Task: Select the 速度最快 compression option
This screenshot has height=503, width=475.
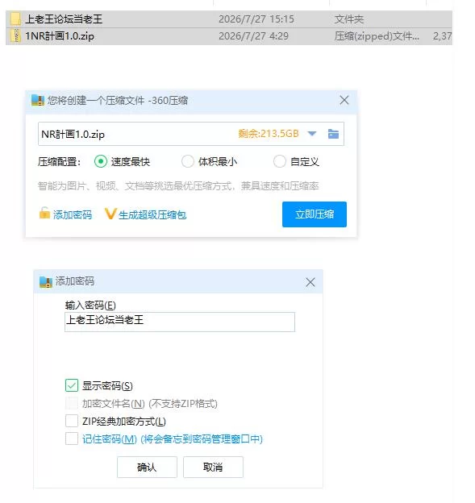Action: pyautogui.click(x=101, y=161)
